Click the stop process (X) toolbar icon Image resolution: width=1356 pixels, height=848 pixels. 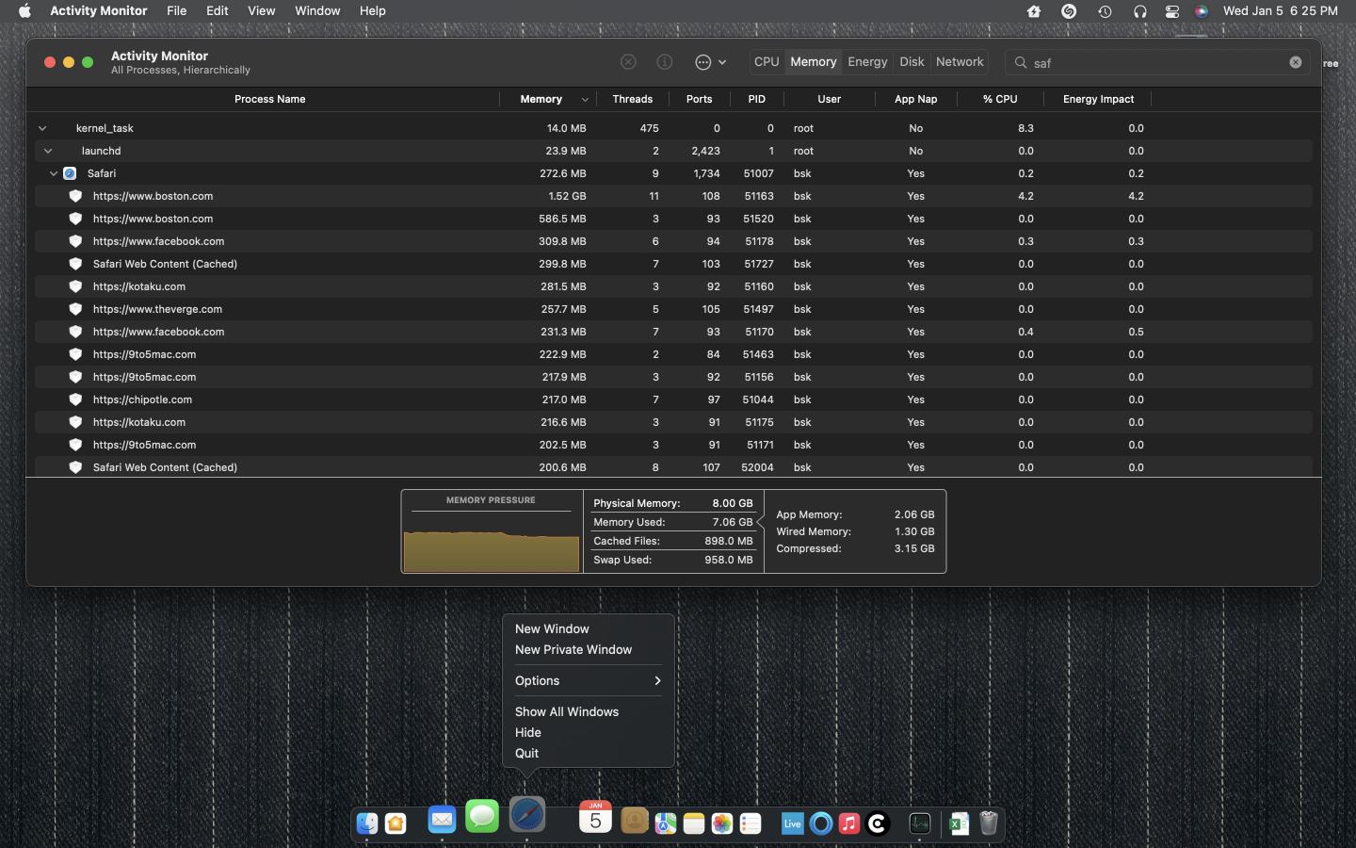(x=628, y=62)
